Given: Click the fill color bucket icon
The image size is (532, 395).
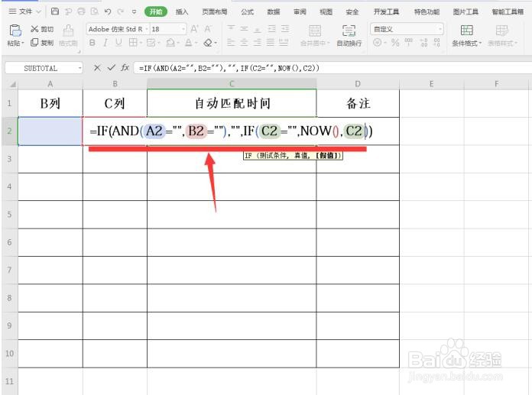Looking at the screenshot, I should coord(170,43).
